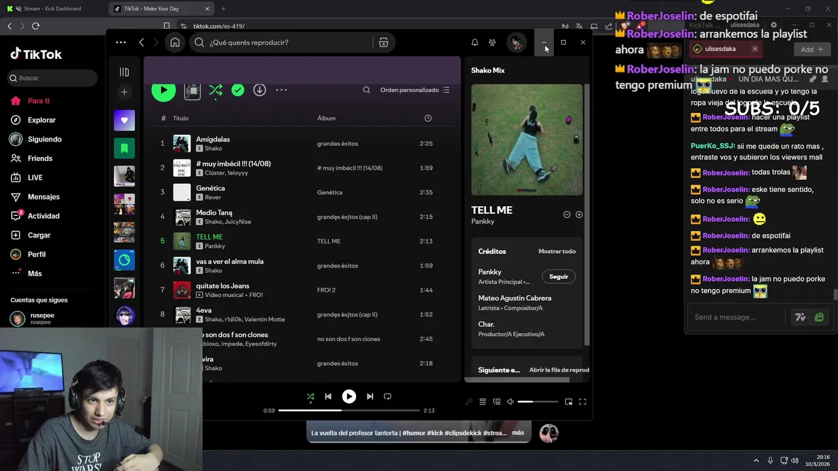838x471 pixels.
Task: Enter Spotify full screen mode
Action: coord(582,402)
